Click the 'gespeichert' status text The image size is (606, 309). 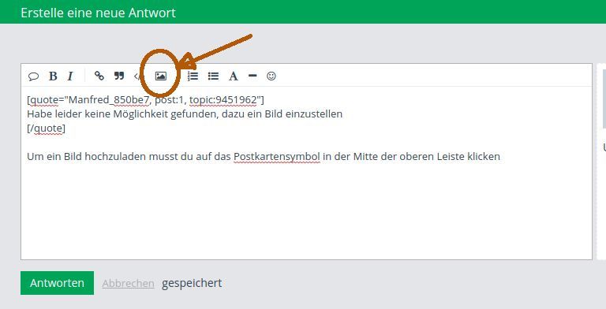[x=192, y=284]
